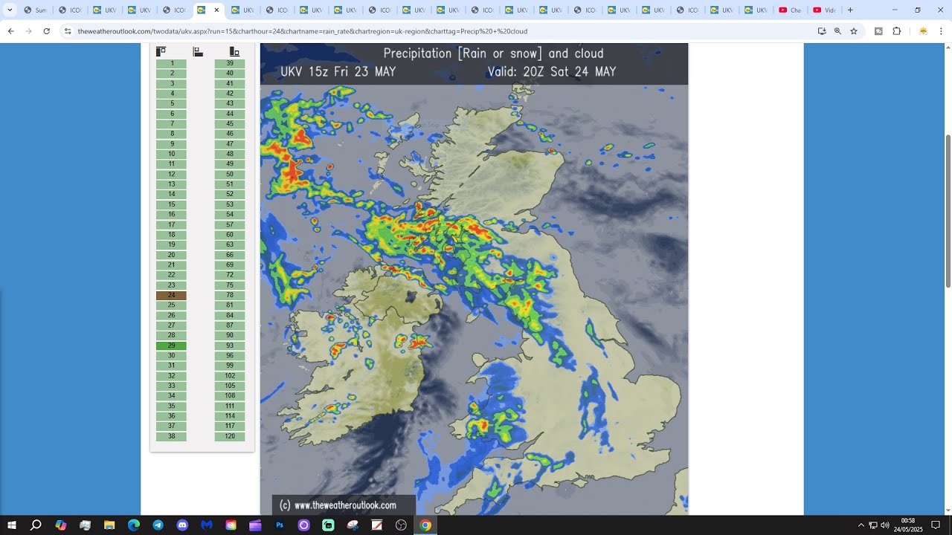This screenshot has width=952, height=535.
Task: Select forecast hour 1
Action: [x=171, y=63]
